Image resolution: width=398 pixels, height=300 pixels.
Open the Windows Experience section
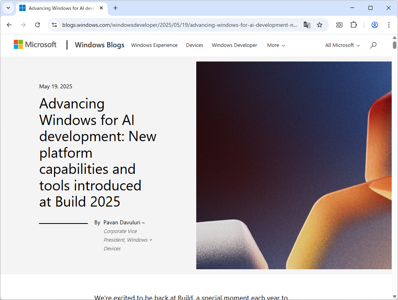tap(154, 45)
